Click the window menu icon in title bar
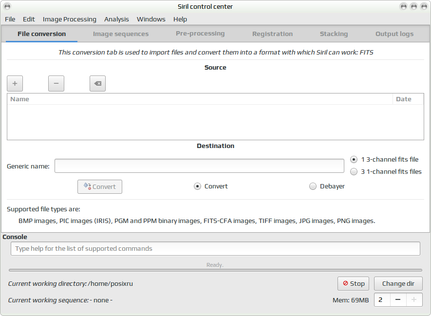 7,6
